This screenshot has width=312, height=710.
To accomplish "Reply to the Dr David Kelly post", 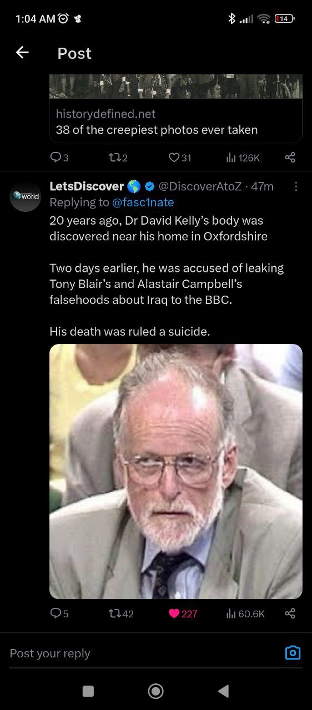I will (59, 613).
